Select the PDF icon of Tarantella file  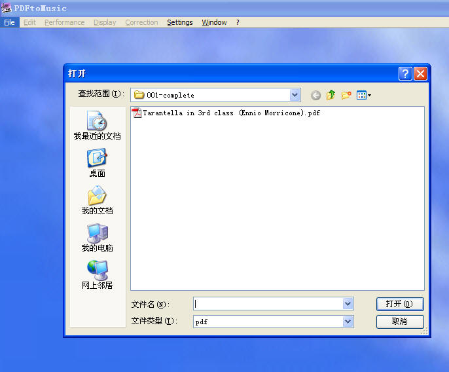click(137, 113)
